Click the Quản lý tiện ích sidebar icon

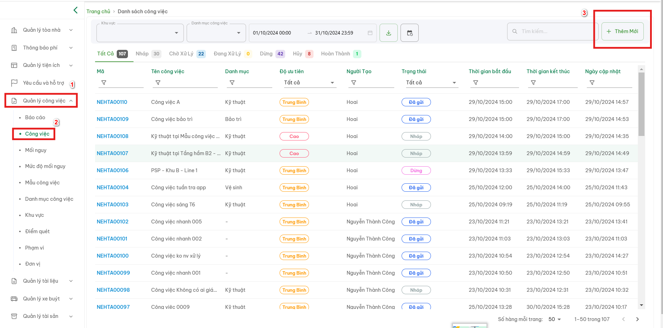[14, 65]
